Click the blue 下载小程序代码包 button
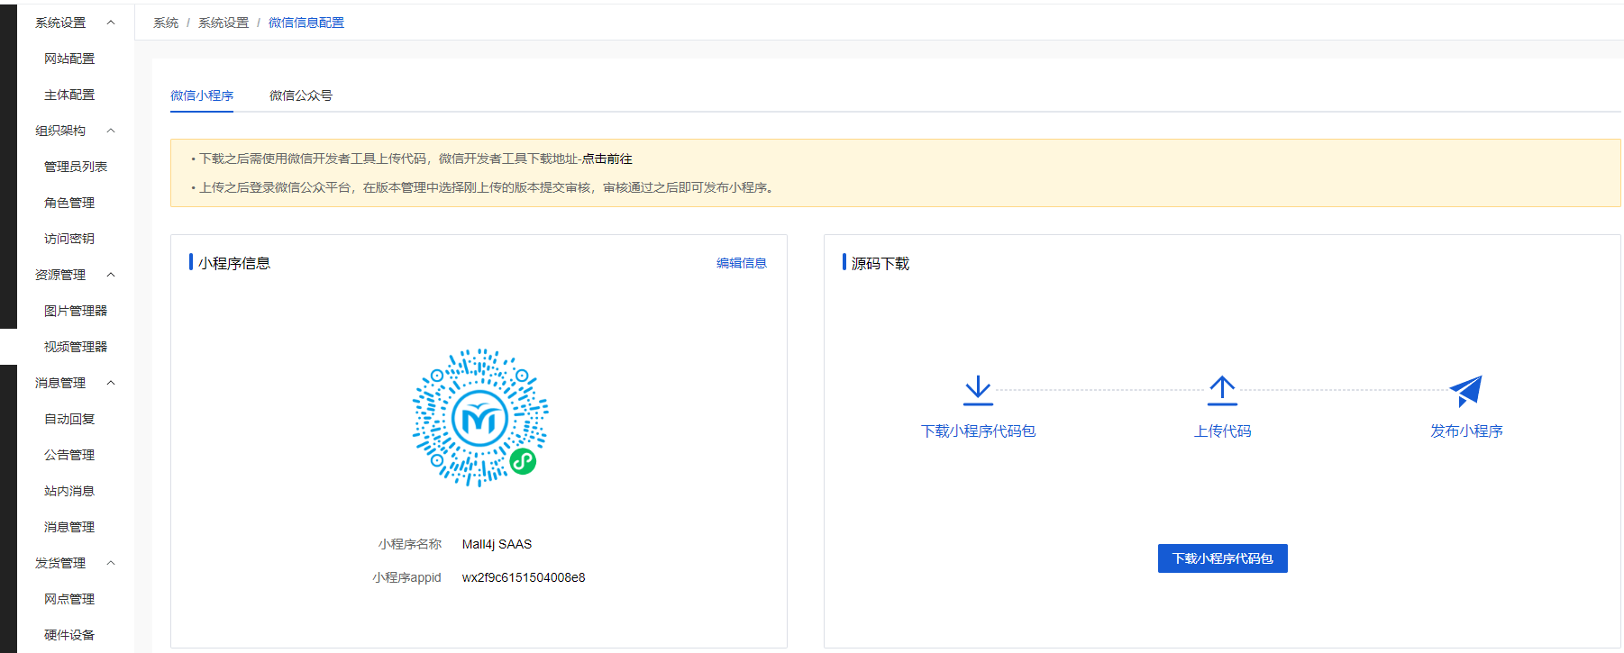The image size is (1624, 653). 1222,558
